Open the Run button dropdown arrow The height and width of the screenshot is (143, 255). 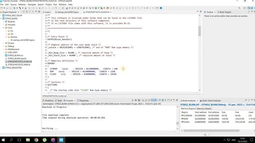tap(98, 8)
